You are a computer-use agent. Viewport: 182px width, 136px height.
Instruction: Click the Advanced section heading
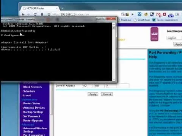(x=28, y=125)
